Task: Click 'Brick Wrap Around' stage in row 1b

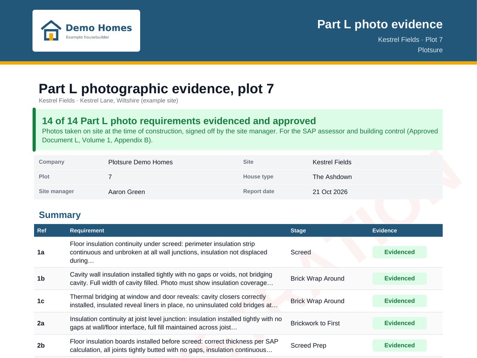Action: [317, 279]
